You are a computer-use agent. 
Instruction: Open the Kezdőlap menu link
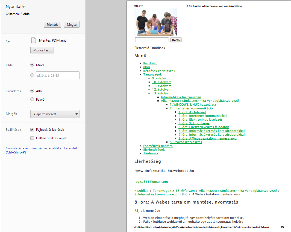150,63
